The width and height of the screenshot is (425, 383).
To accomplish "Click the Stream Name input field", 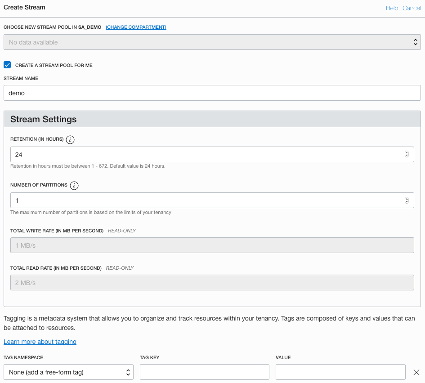I will (212, 93).
